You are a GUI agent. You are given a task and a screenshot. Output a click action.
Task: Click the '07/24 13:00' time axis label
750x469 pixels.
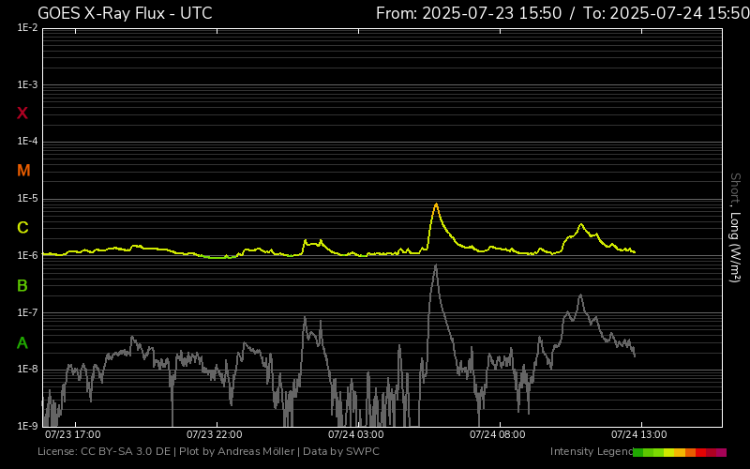[639, 434]
